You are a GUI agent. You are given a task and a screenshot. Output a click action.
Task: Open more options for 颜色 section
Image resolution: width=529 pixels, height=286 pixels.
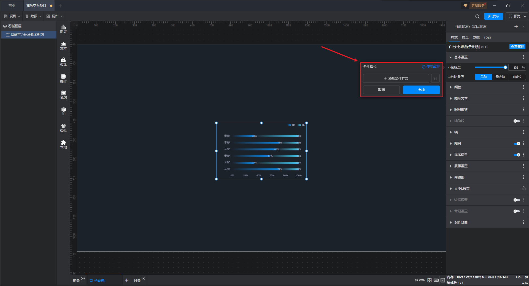524,87
